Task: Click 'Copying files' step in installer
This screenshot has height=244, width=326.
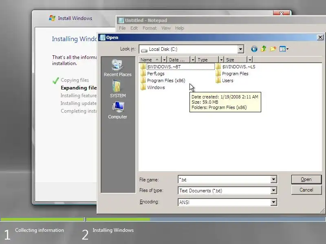Action: [x=75, y=80]
